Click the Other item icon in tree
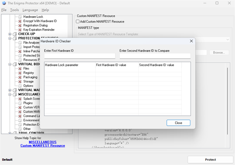This screenshot has width=235, height=165. pyautogui.click(x=20, y=129)
